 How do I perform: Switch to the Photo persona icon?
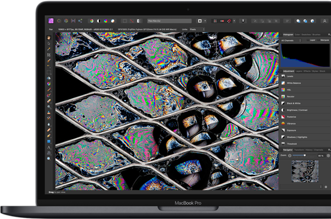(51, 21)
